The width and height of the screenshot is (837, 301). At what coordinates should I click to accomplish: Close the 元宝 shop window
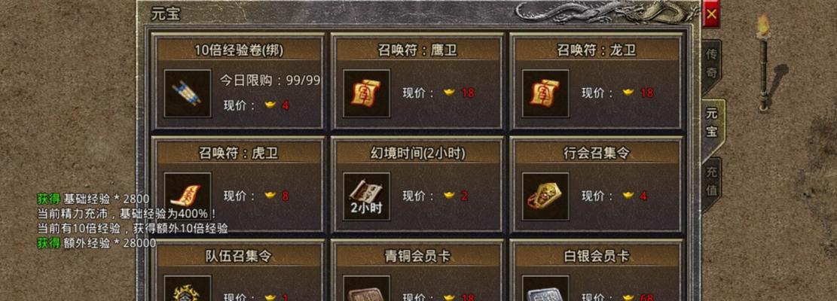[x=711, y=15]
